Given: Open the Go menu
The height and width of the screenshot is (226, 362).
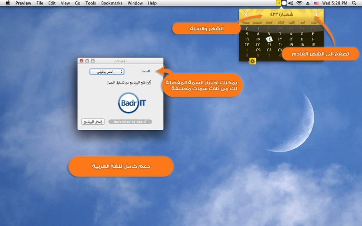Looking at the screenshot, I should pos(77,3).
